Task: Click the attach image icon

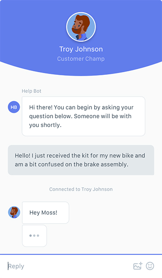Action: [138, 266]
